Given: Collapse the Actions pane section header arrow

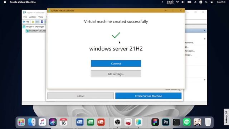Looking at the screenshot, I should [205, 31].
